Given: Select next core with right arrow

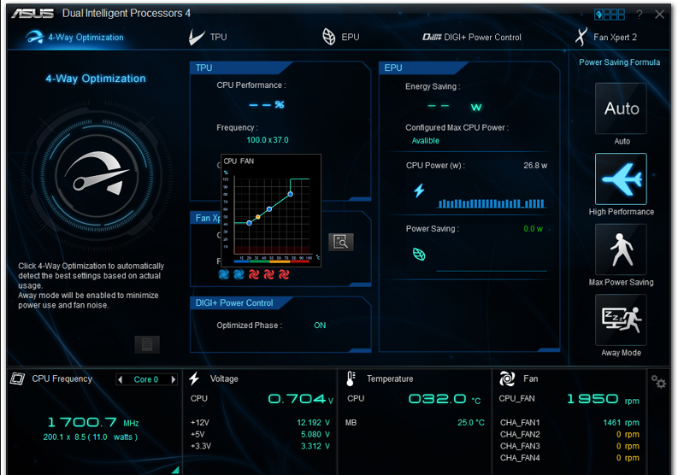Looking at the screenshot, I should [x=174, y=379].
